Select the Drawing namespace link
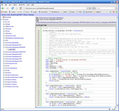119x111 pixels. pos(9,34)
